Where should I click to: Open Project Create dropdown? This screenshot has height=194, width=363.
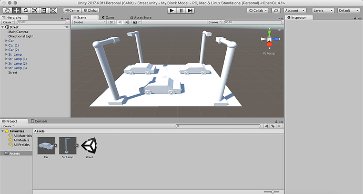coord(8,126)
